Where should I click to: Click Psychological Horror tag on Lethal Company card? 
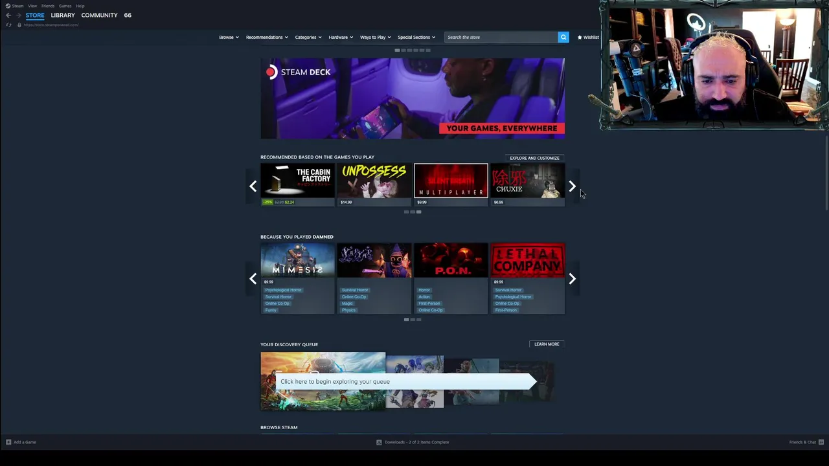(513, 296)
